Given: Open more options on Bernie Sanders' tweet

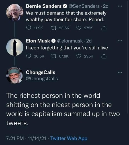Looking at the screenshot, I should pos(120,6).
